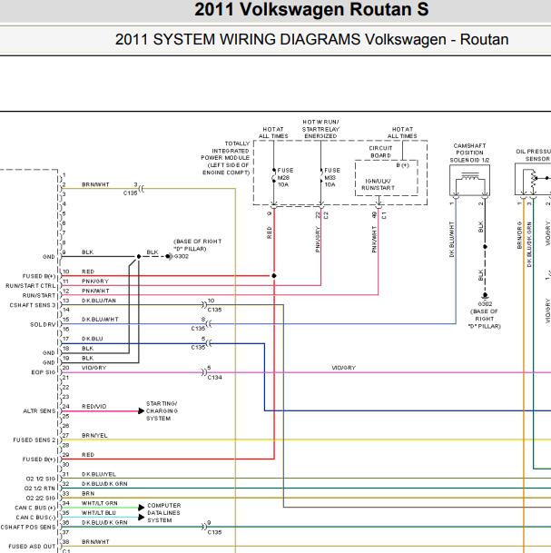Select the C134 connector label
Screen dimensions: 551x553
pyautogui.click(x=215, y=378)
